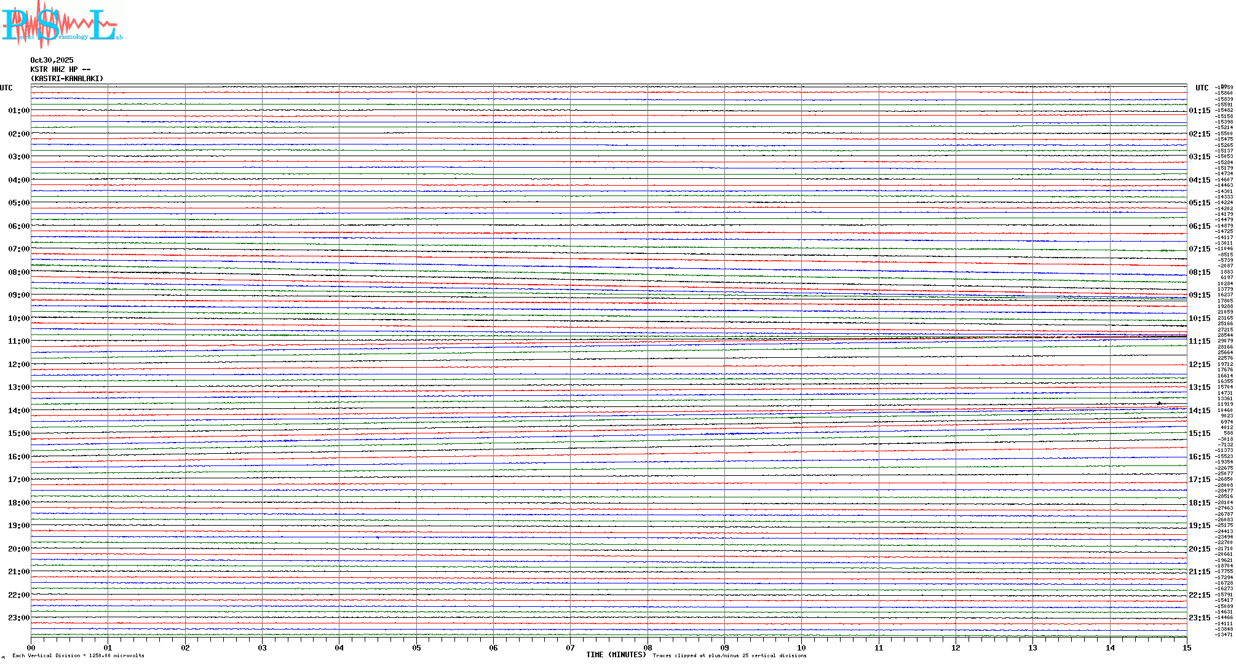The height and width of the screenshot is (664, 1236).
Task: Click the 20:15 label on right side
Action: (1199, 549)
